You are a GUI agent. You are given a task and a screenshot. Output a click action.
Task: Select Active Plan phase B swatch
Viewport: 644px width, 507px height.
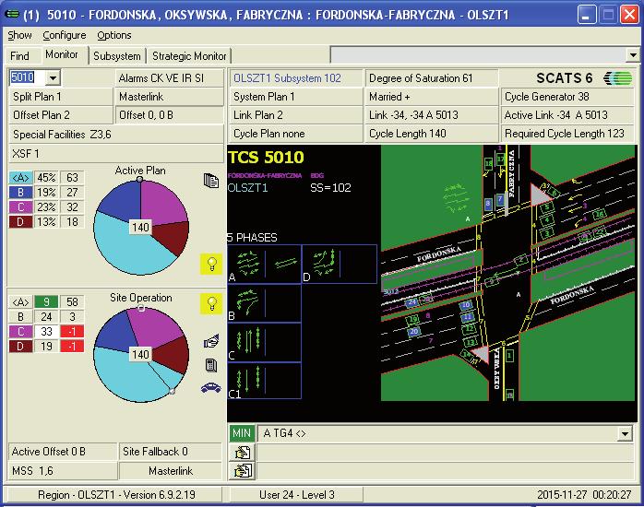20,193
